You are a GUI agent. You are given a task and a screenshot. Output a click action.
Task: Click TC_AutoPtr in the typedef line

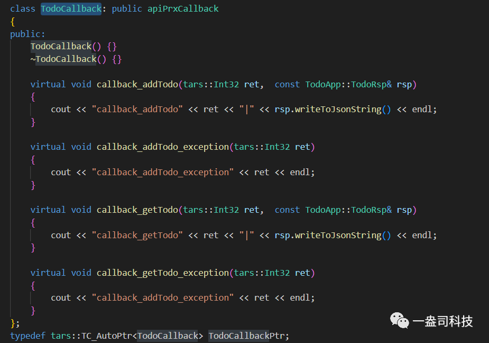point(107,336)
